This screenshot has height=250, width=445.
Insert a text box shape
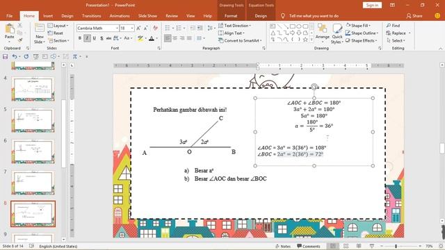[273, 26]
